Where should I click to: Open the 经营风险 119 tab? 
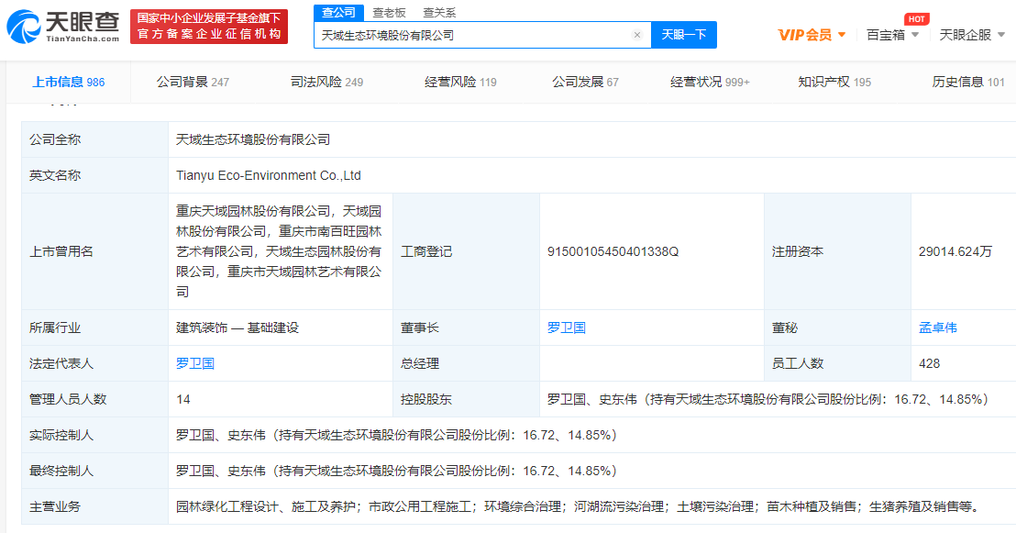click(x=460, y=82)
